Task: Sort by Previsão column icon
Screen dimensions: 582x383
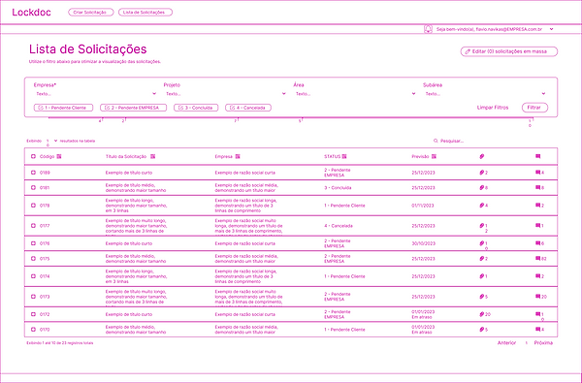Action: click(x=434, y=157)
